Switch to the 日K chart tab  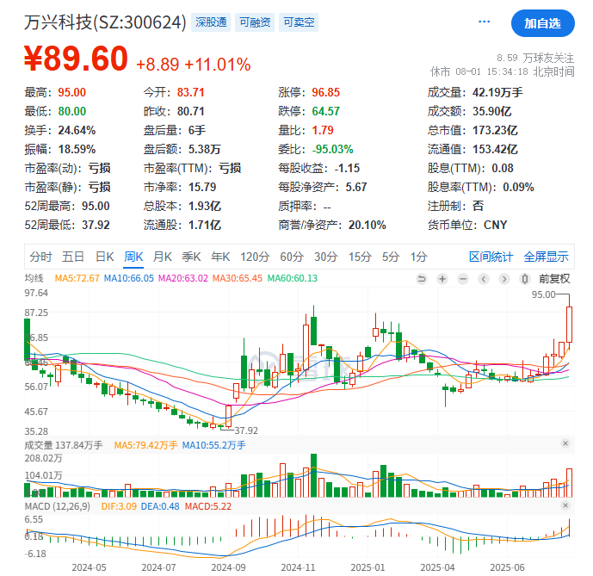point(104,257)
